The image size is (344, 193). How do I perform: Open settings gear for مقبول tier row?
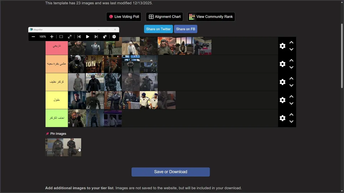click(x=282, y=100)
